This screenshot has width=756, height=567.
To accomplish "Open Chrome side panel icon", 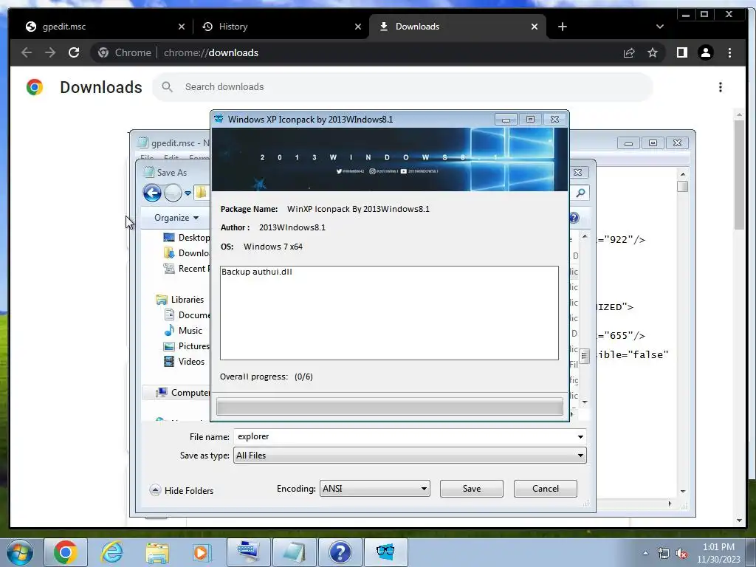I will point(681,52).
